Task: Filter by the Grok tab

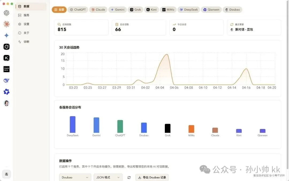Action: [x=135, y=10]
